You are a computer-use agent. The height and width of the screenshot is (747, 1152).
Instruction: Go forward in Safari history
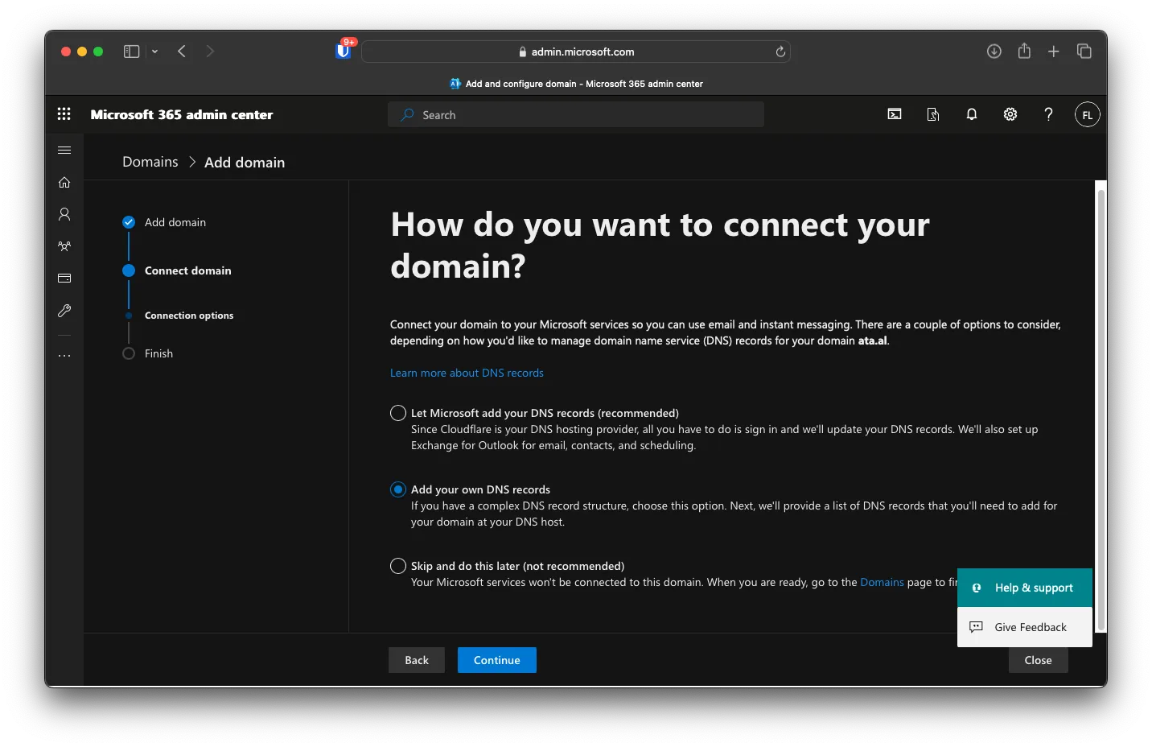pyautogui.click(x=210, y=52)
